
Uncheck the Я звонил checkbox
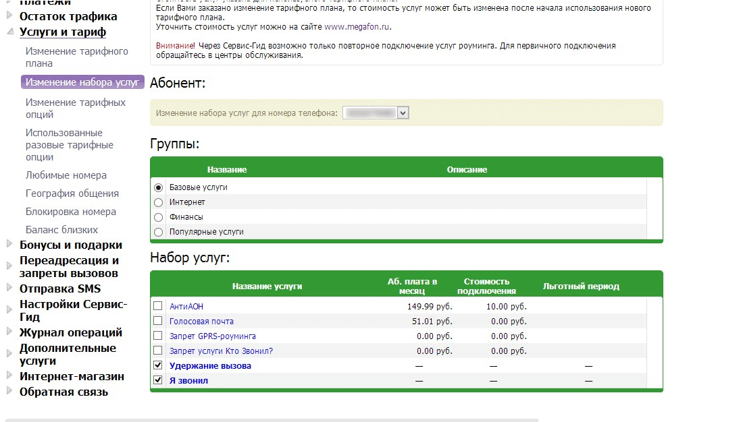pyautogui.click(x=158, y=380)
